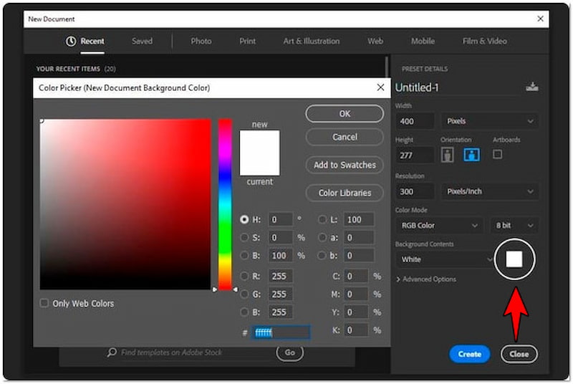This screenshot has width=573, height=384.
Task: Click the save preset icon beside Untitled-1
Action: [531, 87]
